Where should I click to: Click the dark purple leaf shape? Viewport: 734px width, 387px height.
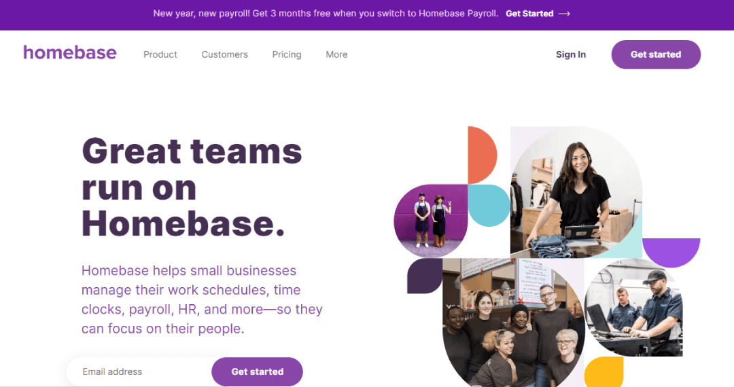[425, 276]
